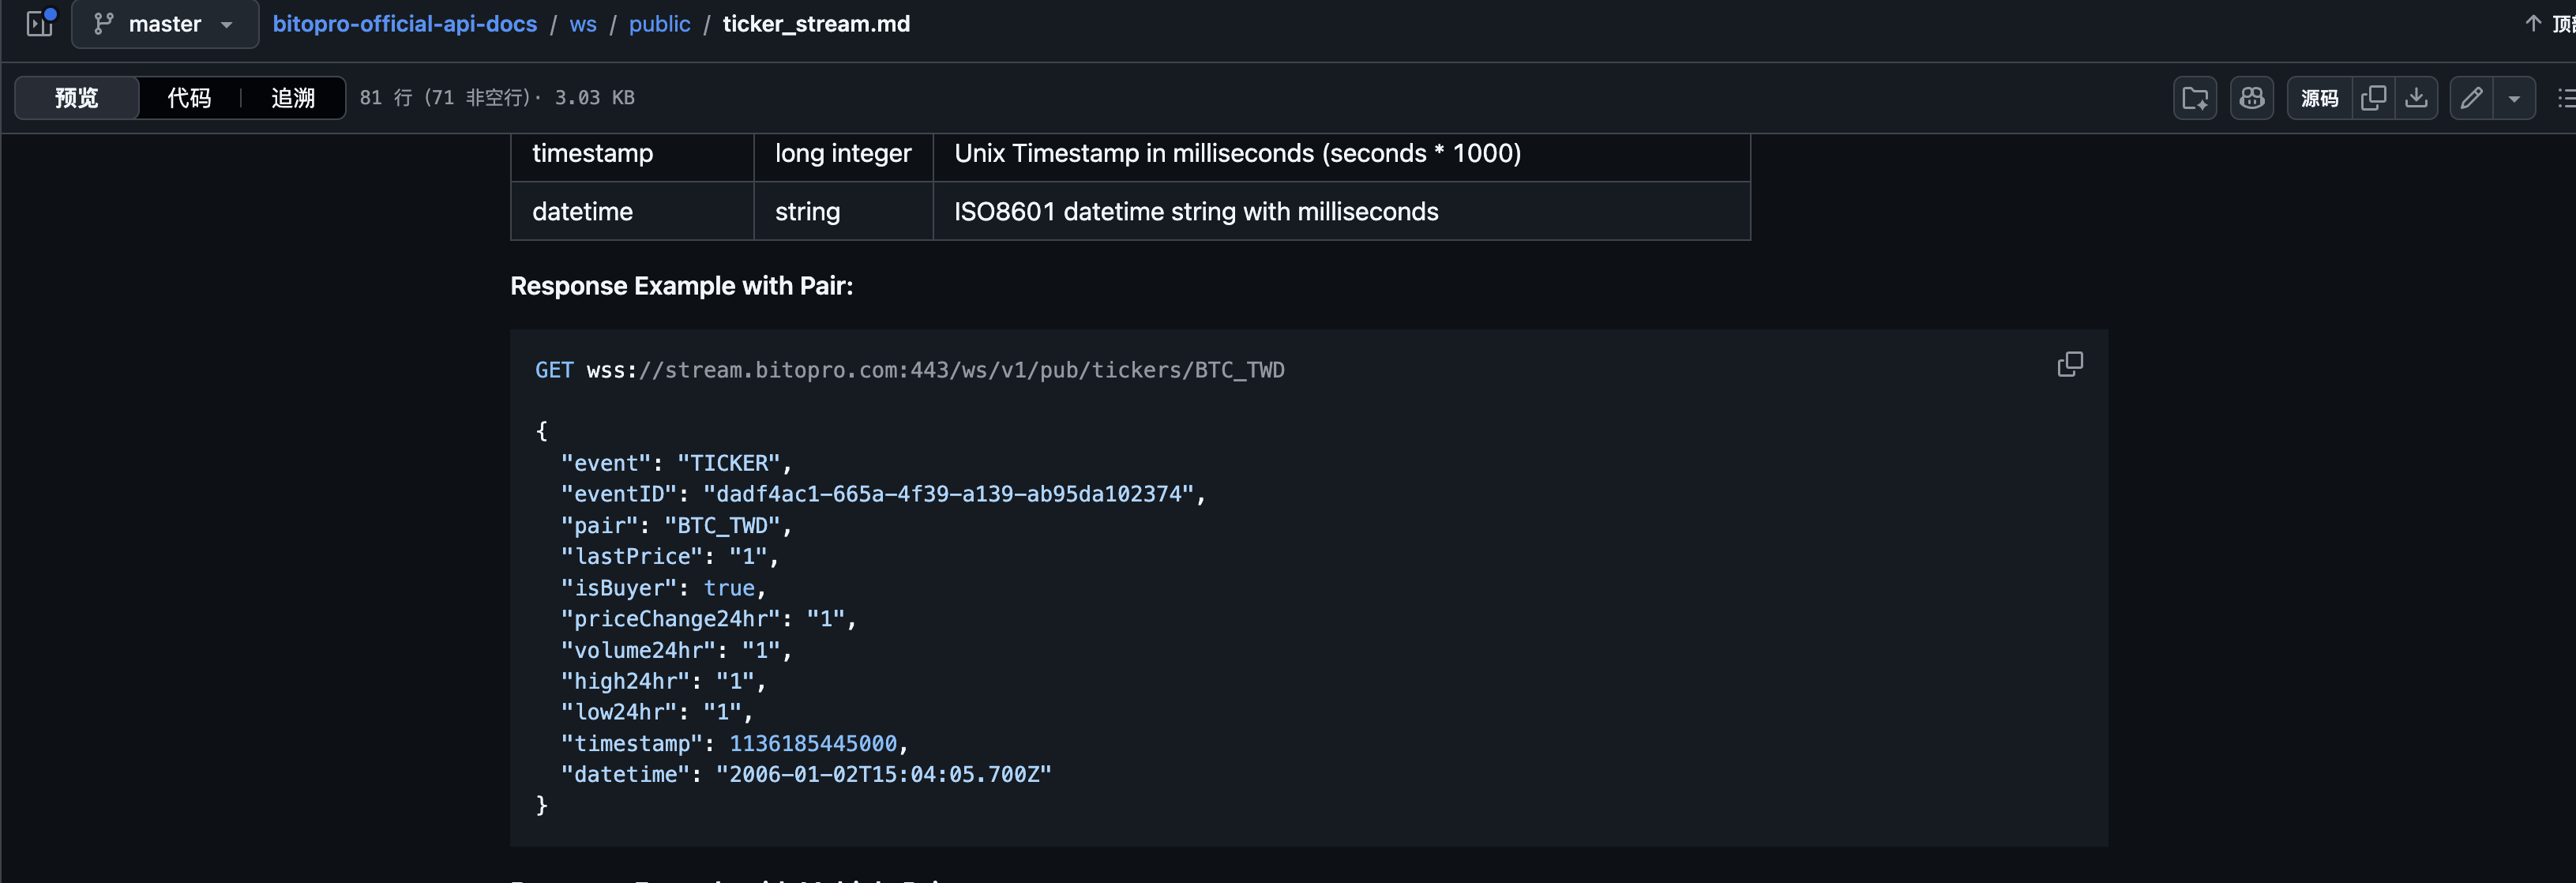Viewport: 2576px width, 883px height.
Task: Switch to the 代码 code tab
Action: (x=189, y=98)
